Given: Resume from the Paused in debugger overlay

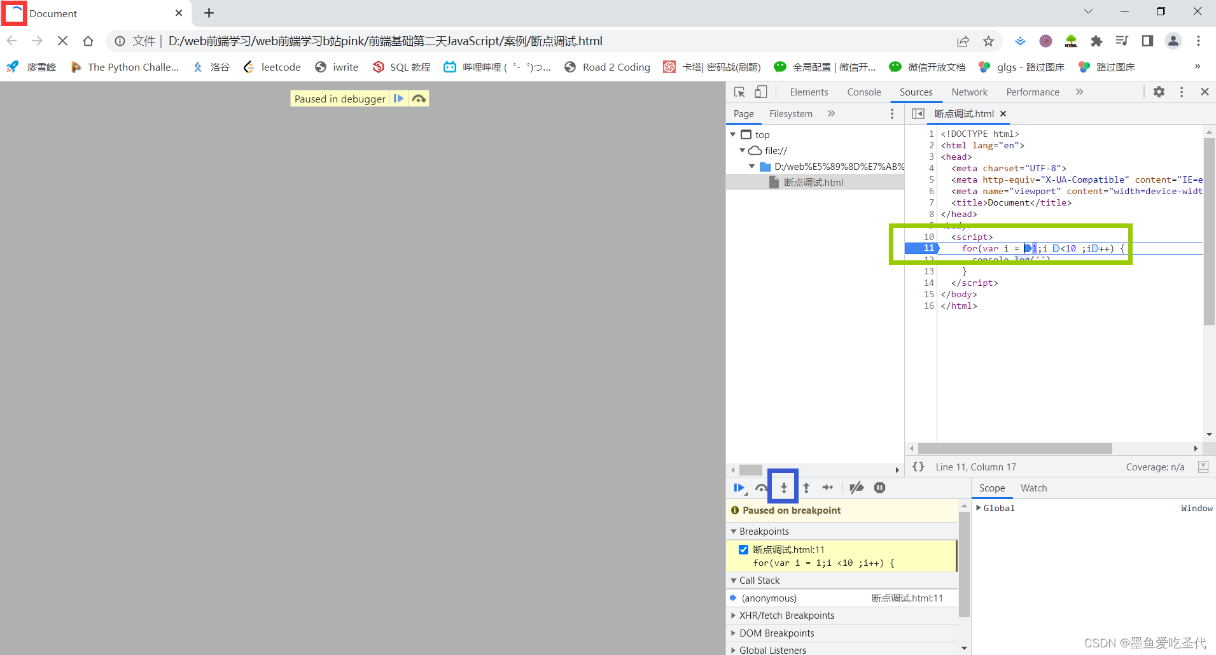Looking at the screenshot, I should [x=398, y=99].
